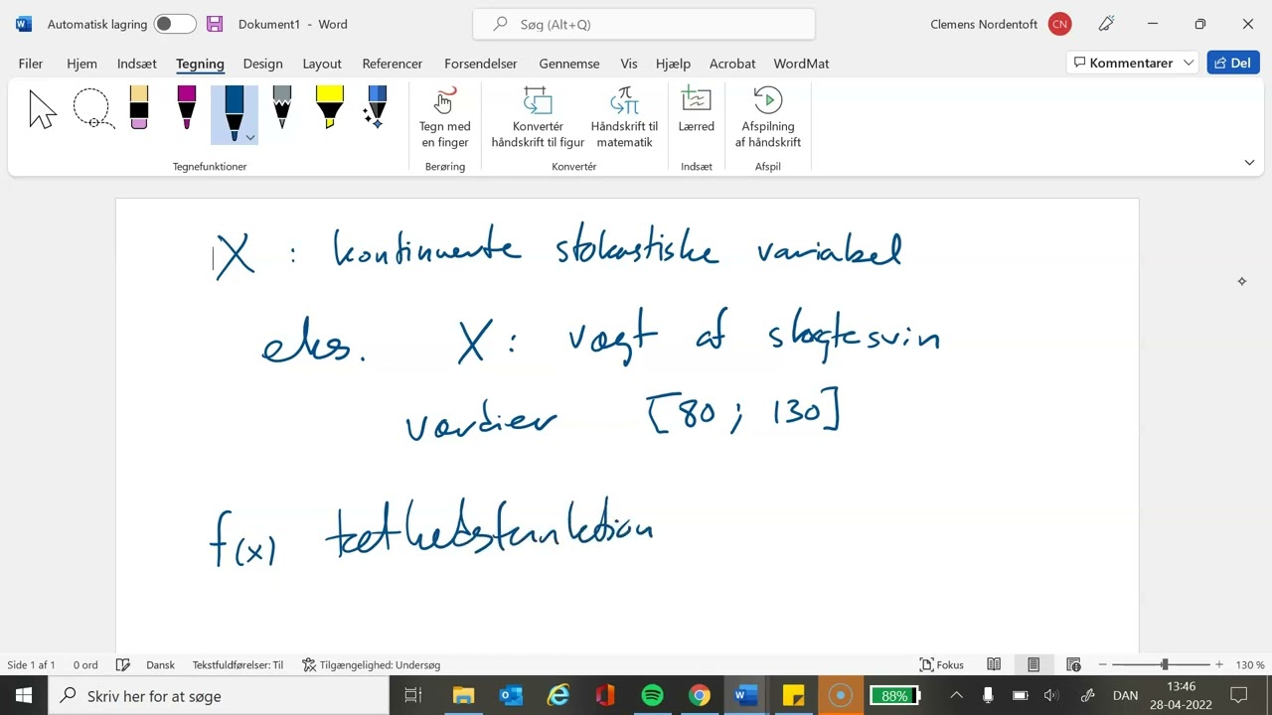Pick the blue sparkle action pen
The height and width of the screenshot is (715, 1272).
coord(377,107)
